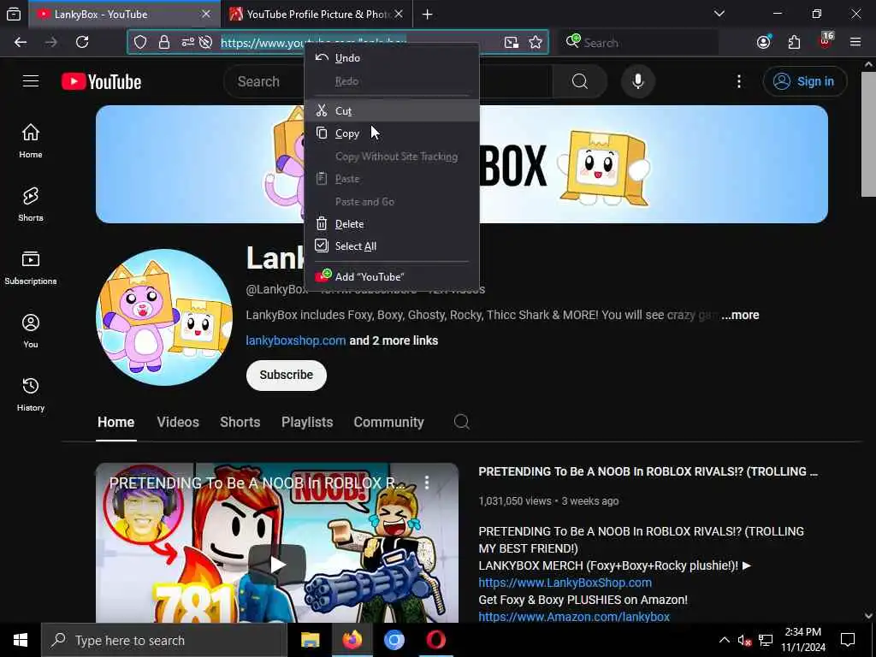Switch to the channel Videos tab
Screen dimensions: 876x657
[x=178, y=423]
